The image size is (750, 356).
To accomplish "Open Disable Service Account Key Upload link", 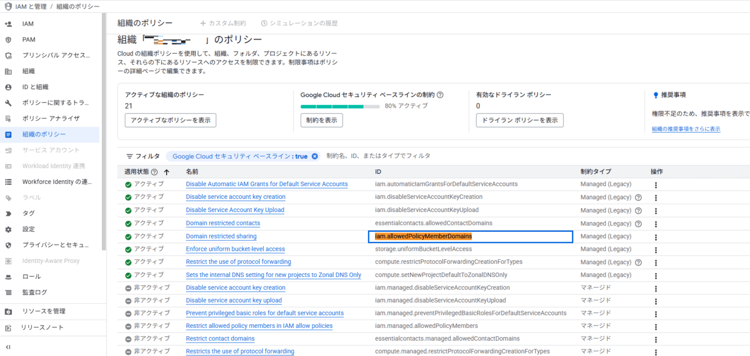I will tap(235, 210).
